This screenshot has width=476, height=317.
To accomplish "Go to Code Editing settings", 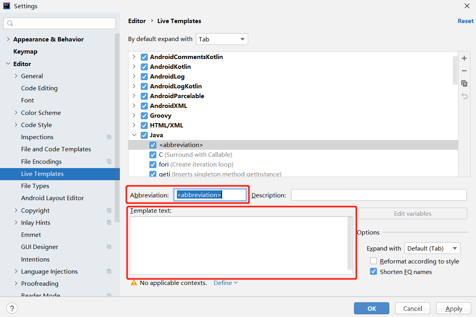I will click(x=39, y=88).
